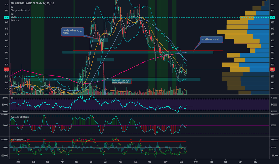This screenshot has height=164, width=279.
Task: Click the Vol indicator label
Action: (12, 14)
